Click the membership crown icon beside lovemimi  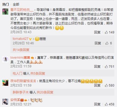(x=33, y=58)
